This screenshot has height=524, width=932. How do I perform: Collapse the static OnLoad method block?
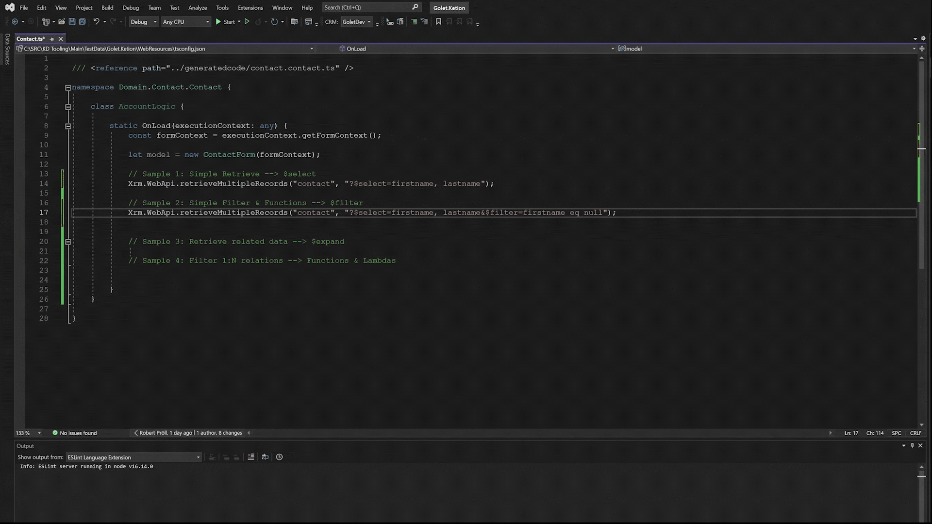click(68, 126)
